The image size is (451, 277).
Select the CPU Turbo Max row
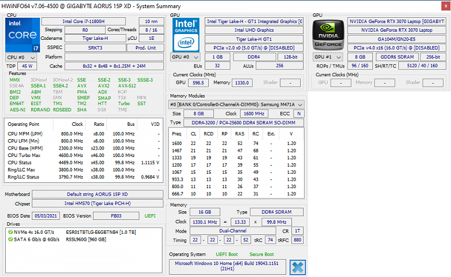(83, 155)
